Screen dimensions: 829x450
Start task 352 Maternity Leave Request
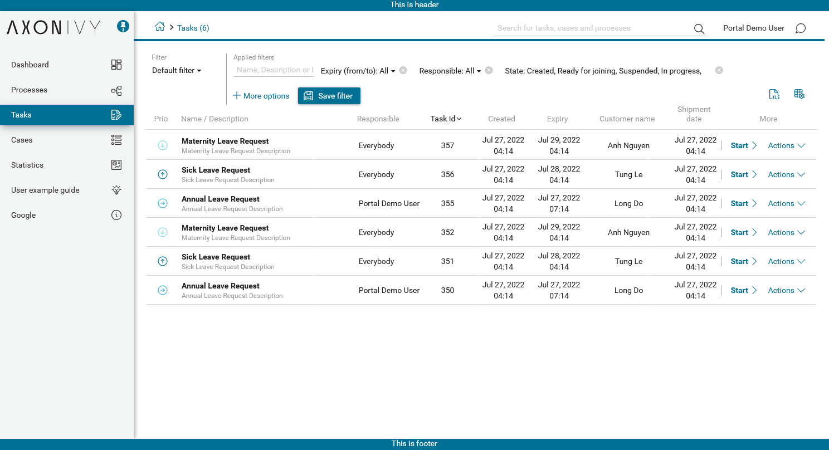[x=744, y=232]
